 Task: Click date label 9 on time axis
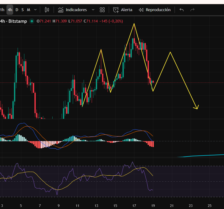tap(59, 206)
